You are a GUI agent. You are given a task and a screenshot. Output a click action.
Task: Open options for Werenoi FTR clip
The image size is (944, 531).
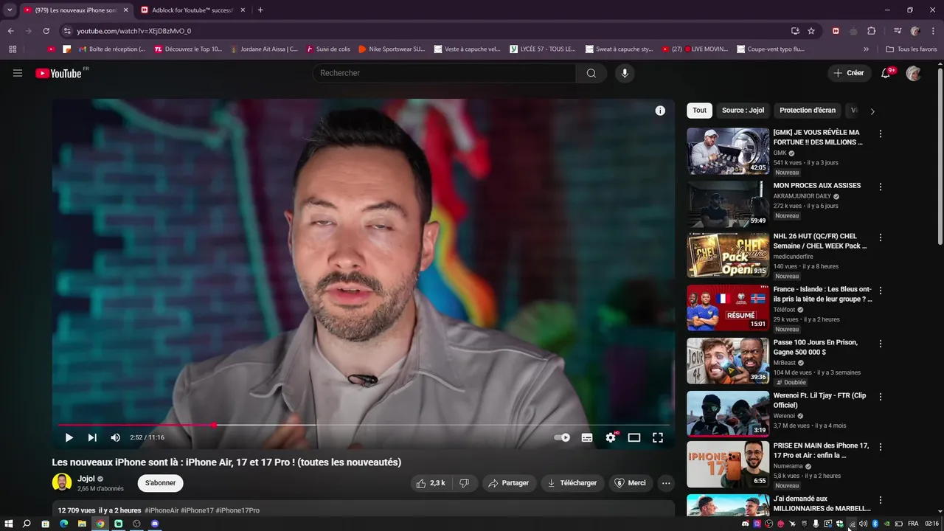880,397
